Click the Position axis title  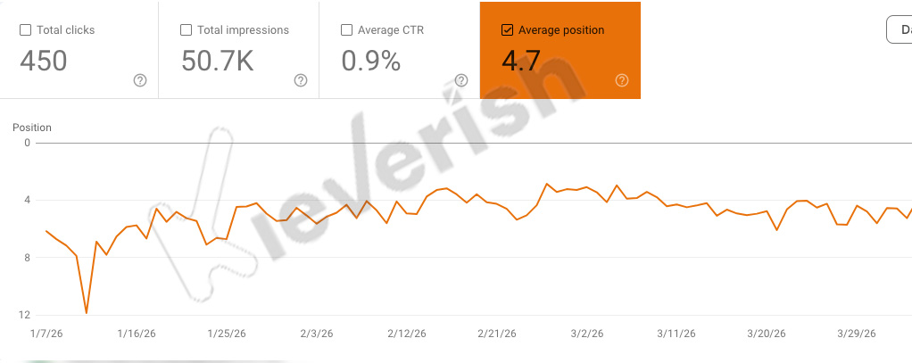[32, 128]
